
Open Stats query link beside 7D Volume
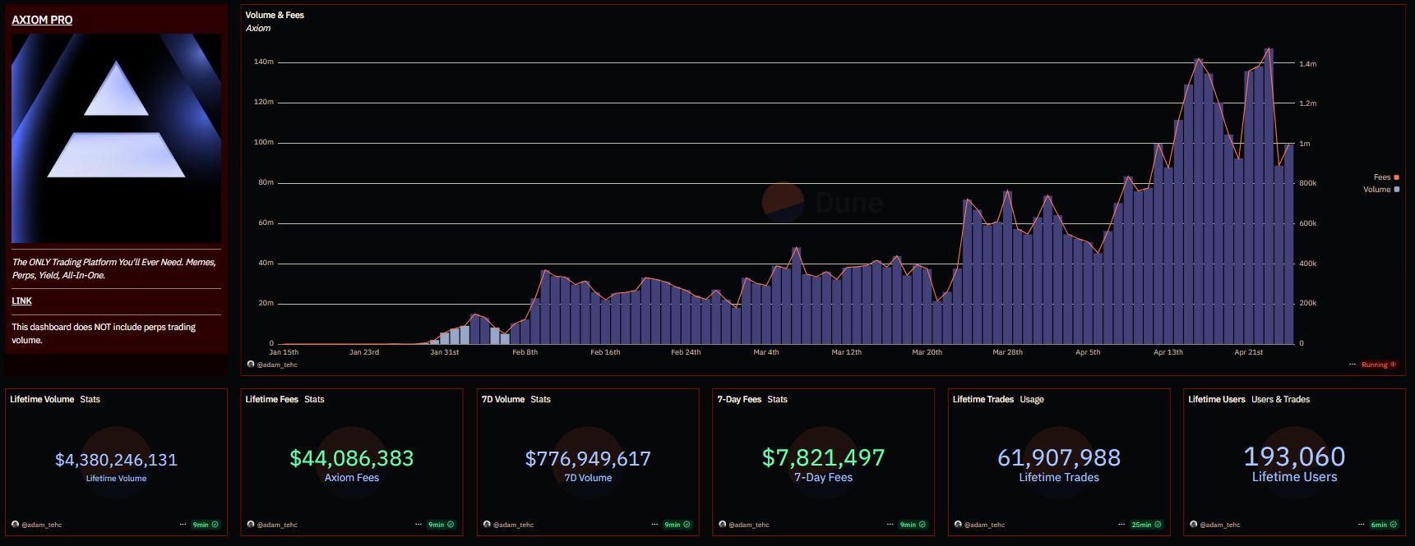click(540, 400)
